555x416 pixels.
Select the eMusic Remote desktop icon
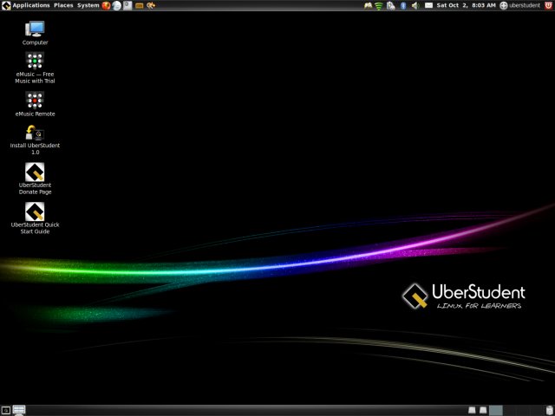(x=35, y=104)
